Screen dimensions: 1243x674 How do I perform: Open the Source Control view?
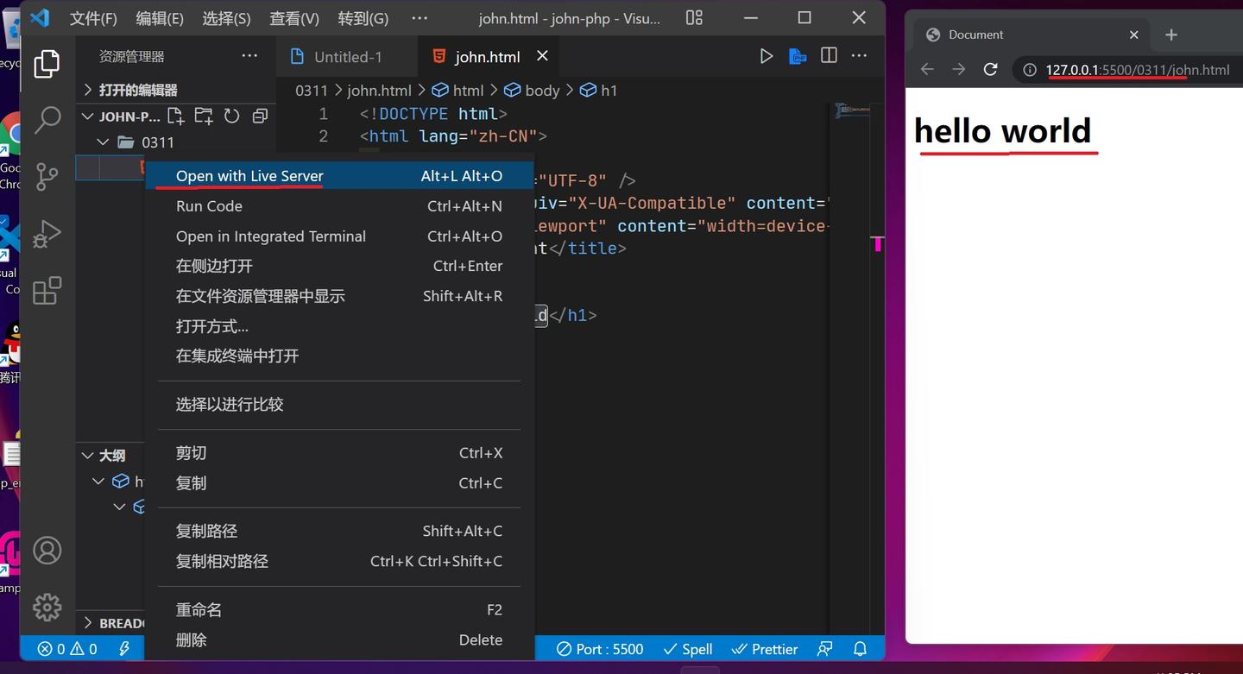[x=47, y=176]
